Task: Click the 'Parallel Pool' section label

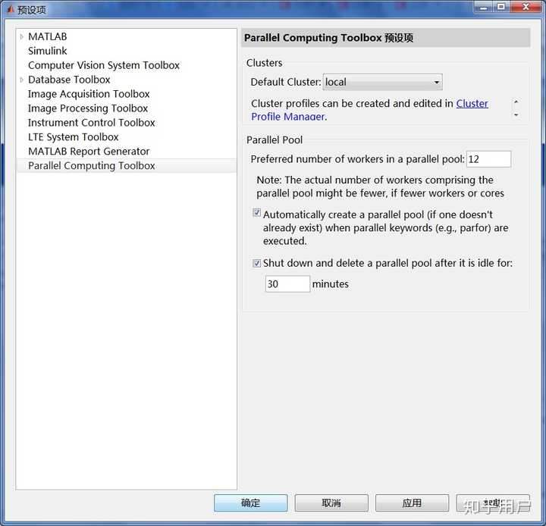Action: click(x=275, y=140)
